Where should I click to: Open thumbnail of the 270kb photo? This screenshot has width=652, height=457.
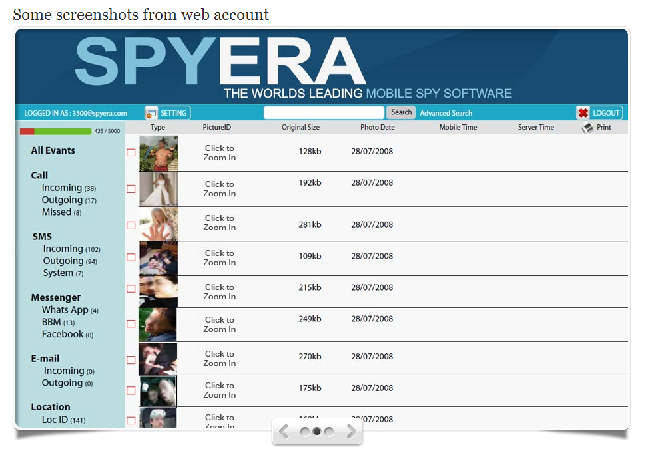click(158, 359)
